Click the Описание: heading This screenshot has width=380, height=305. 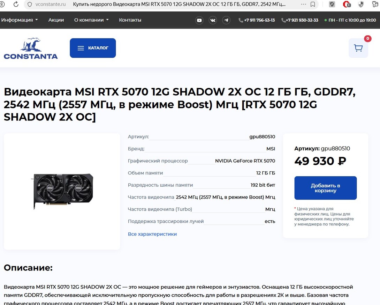click(x=28, y=268)
